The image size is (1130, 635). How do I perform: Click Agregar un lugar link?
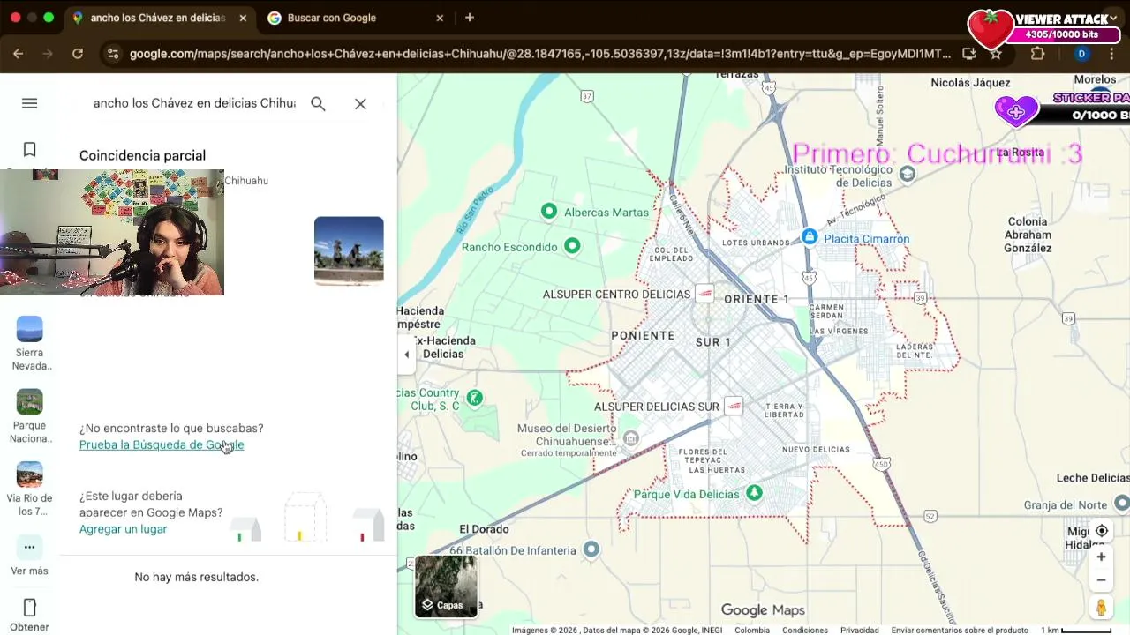[123, 529]
